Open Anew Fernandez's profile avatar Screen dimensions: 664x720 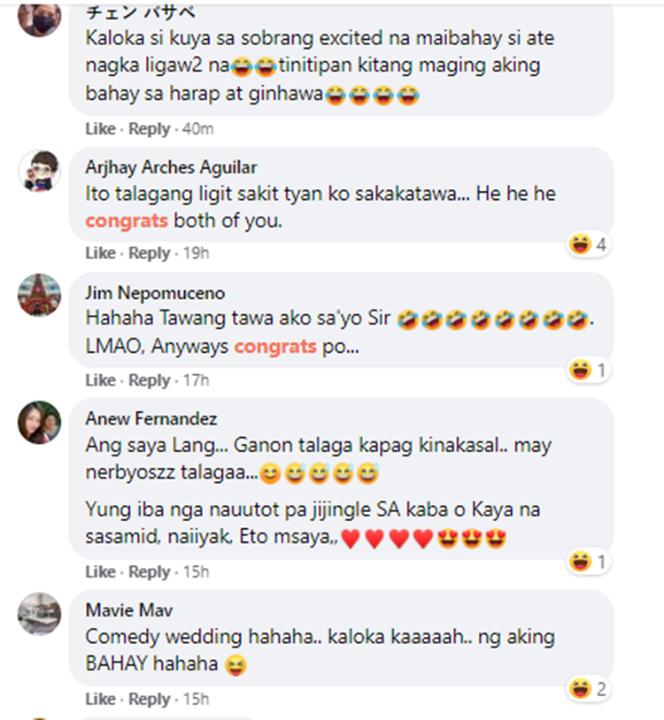(x=40, y=423)
